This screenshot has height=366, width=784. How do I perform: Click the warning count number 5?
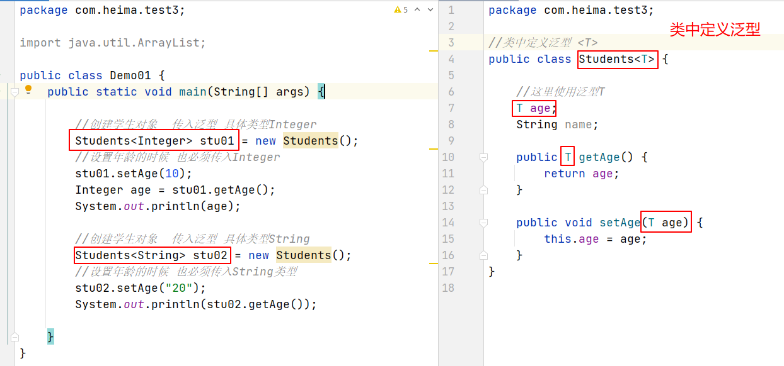[405, 10]
